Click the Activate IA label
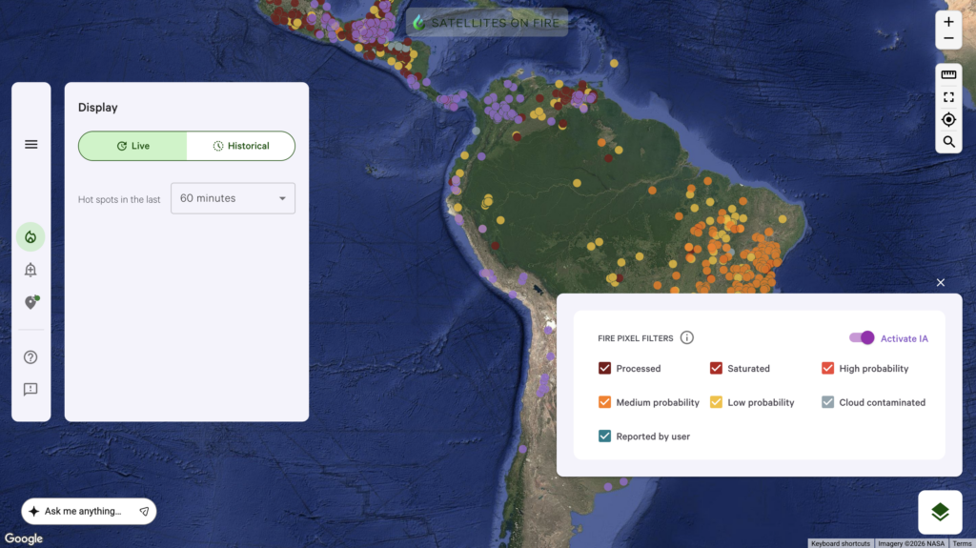976x548 pixels. [x=904, y=338]
